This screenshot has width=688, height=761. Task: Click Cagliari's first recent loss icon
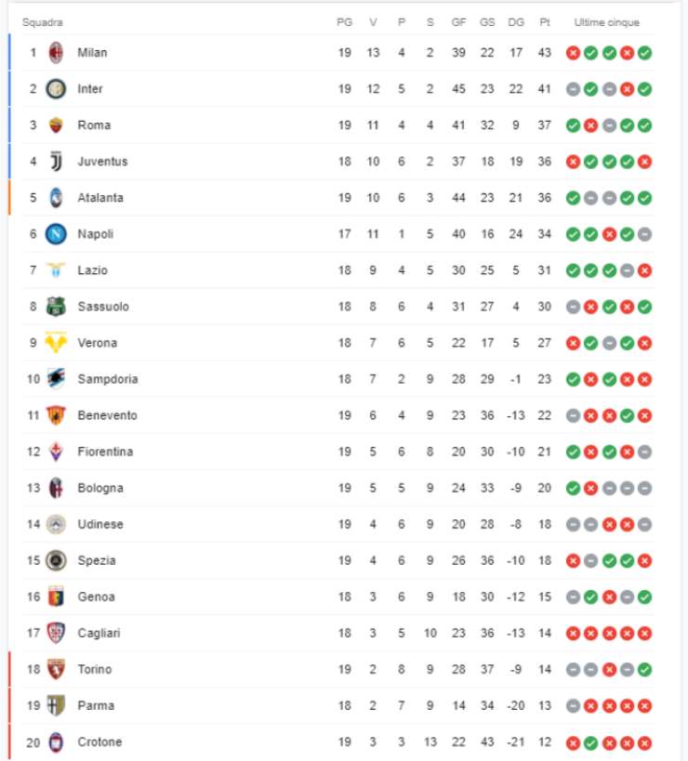coord(573,633)
